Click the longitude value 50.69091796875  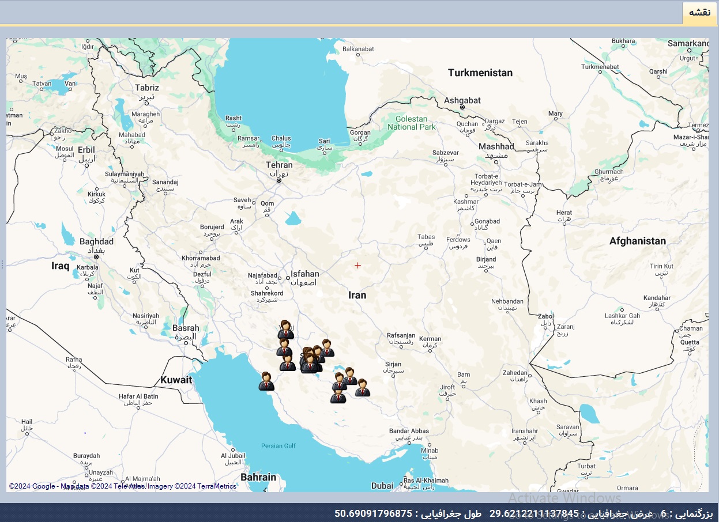[x=374, y=513]
